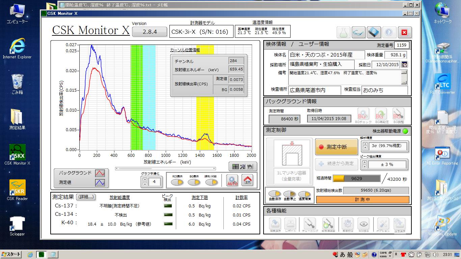Reset graph view with the home icon
The height and width of the screenshot is (259, 461).
248,180
